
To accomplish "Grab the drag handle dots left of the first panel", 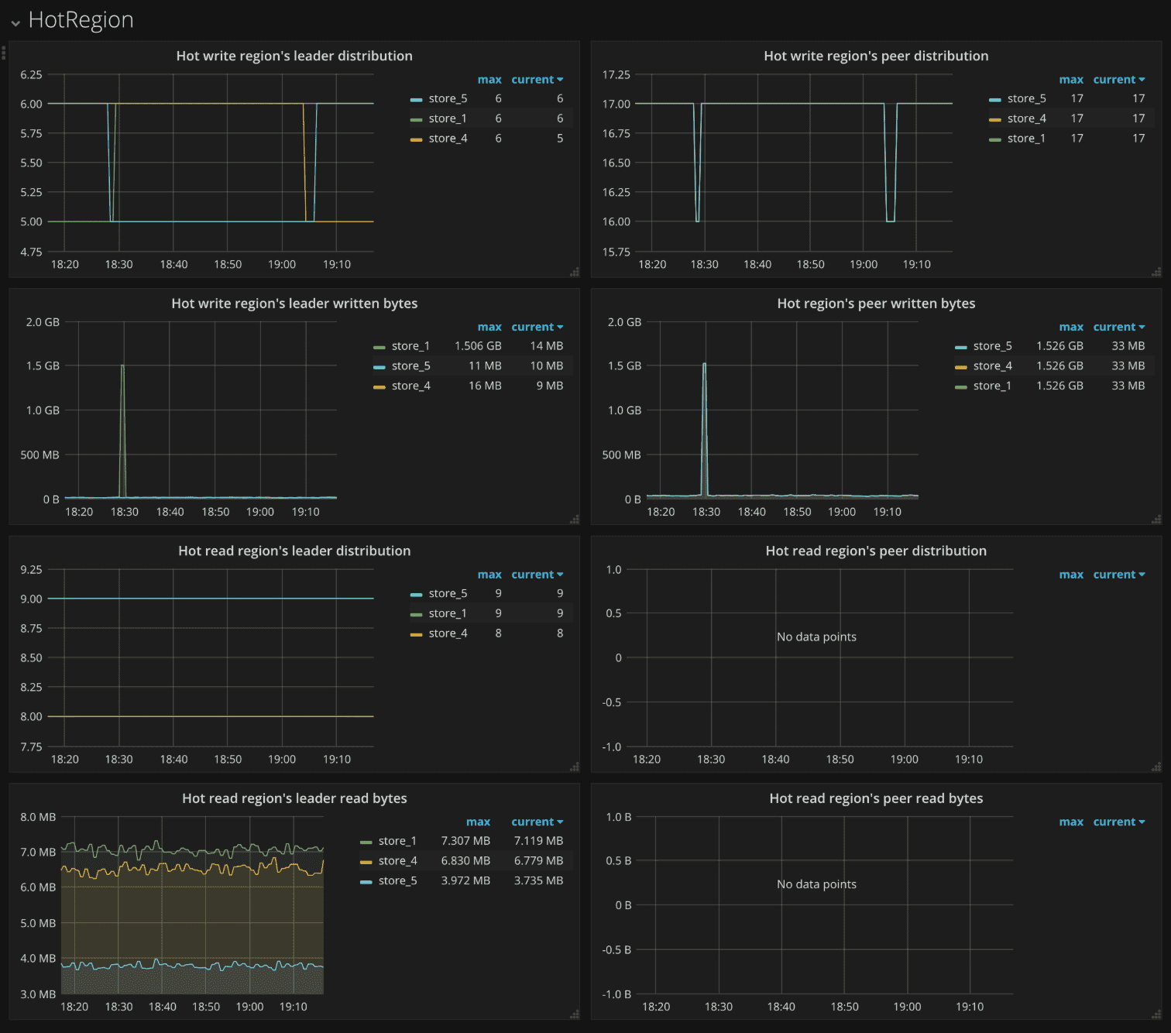I will tap(4, 53).
